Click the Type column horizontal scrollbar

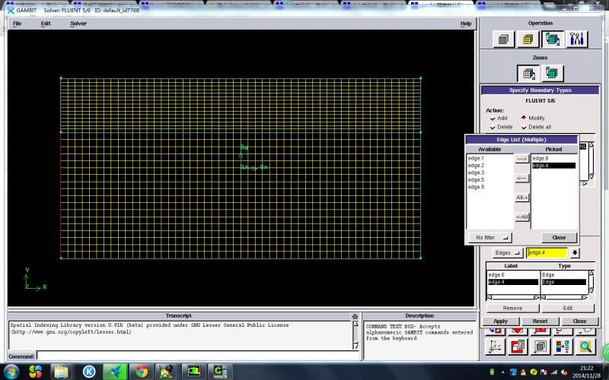[564, 298]
